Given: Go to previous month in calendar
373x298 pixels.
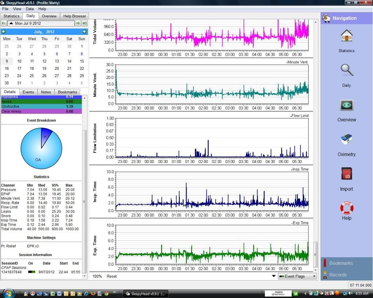Looking at the screenshot, I should pyautogui.click(x=4, y=32).
